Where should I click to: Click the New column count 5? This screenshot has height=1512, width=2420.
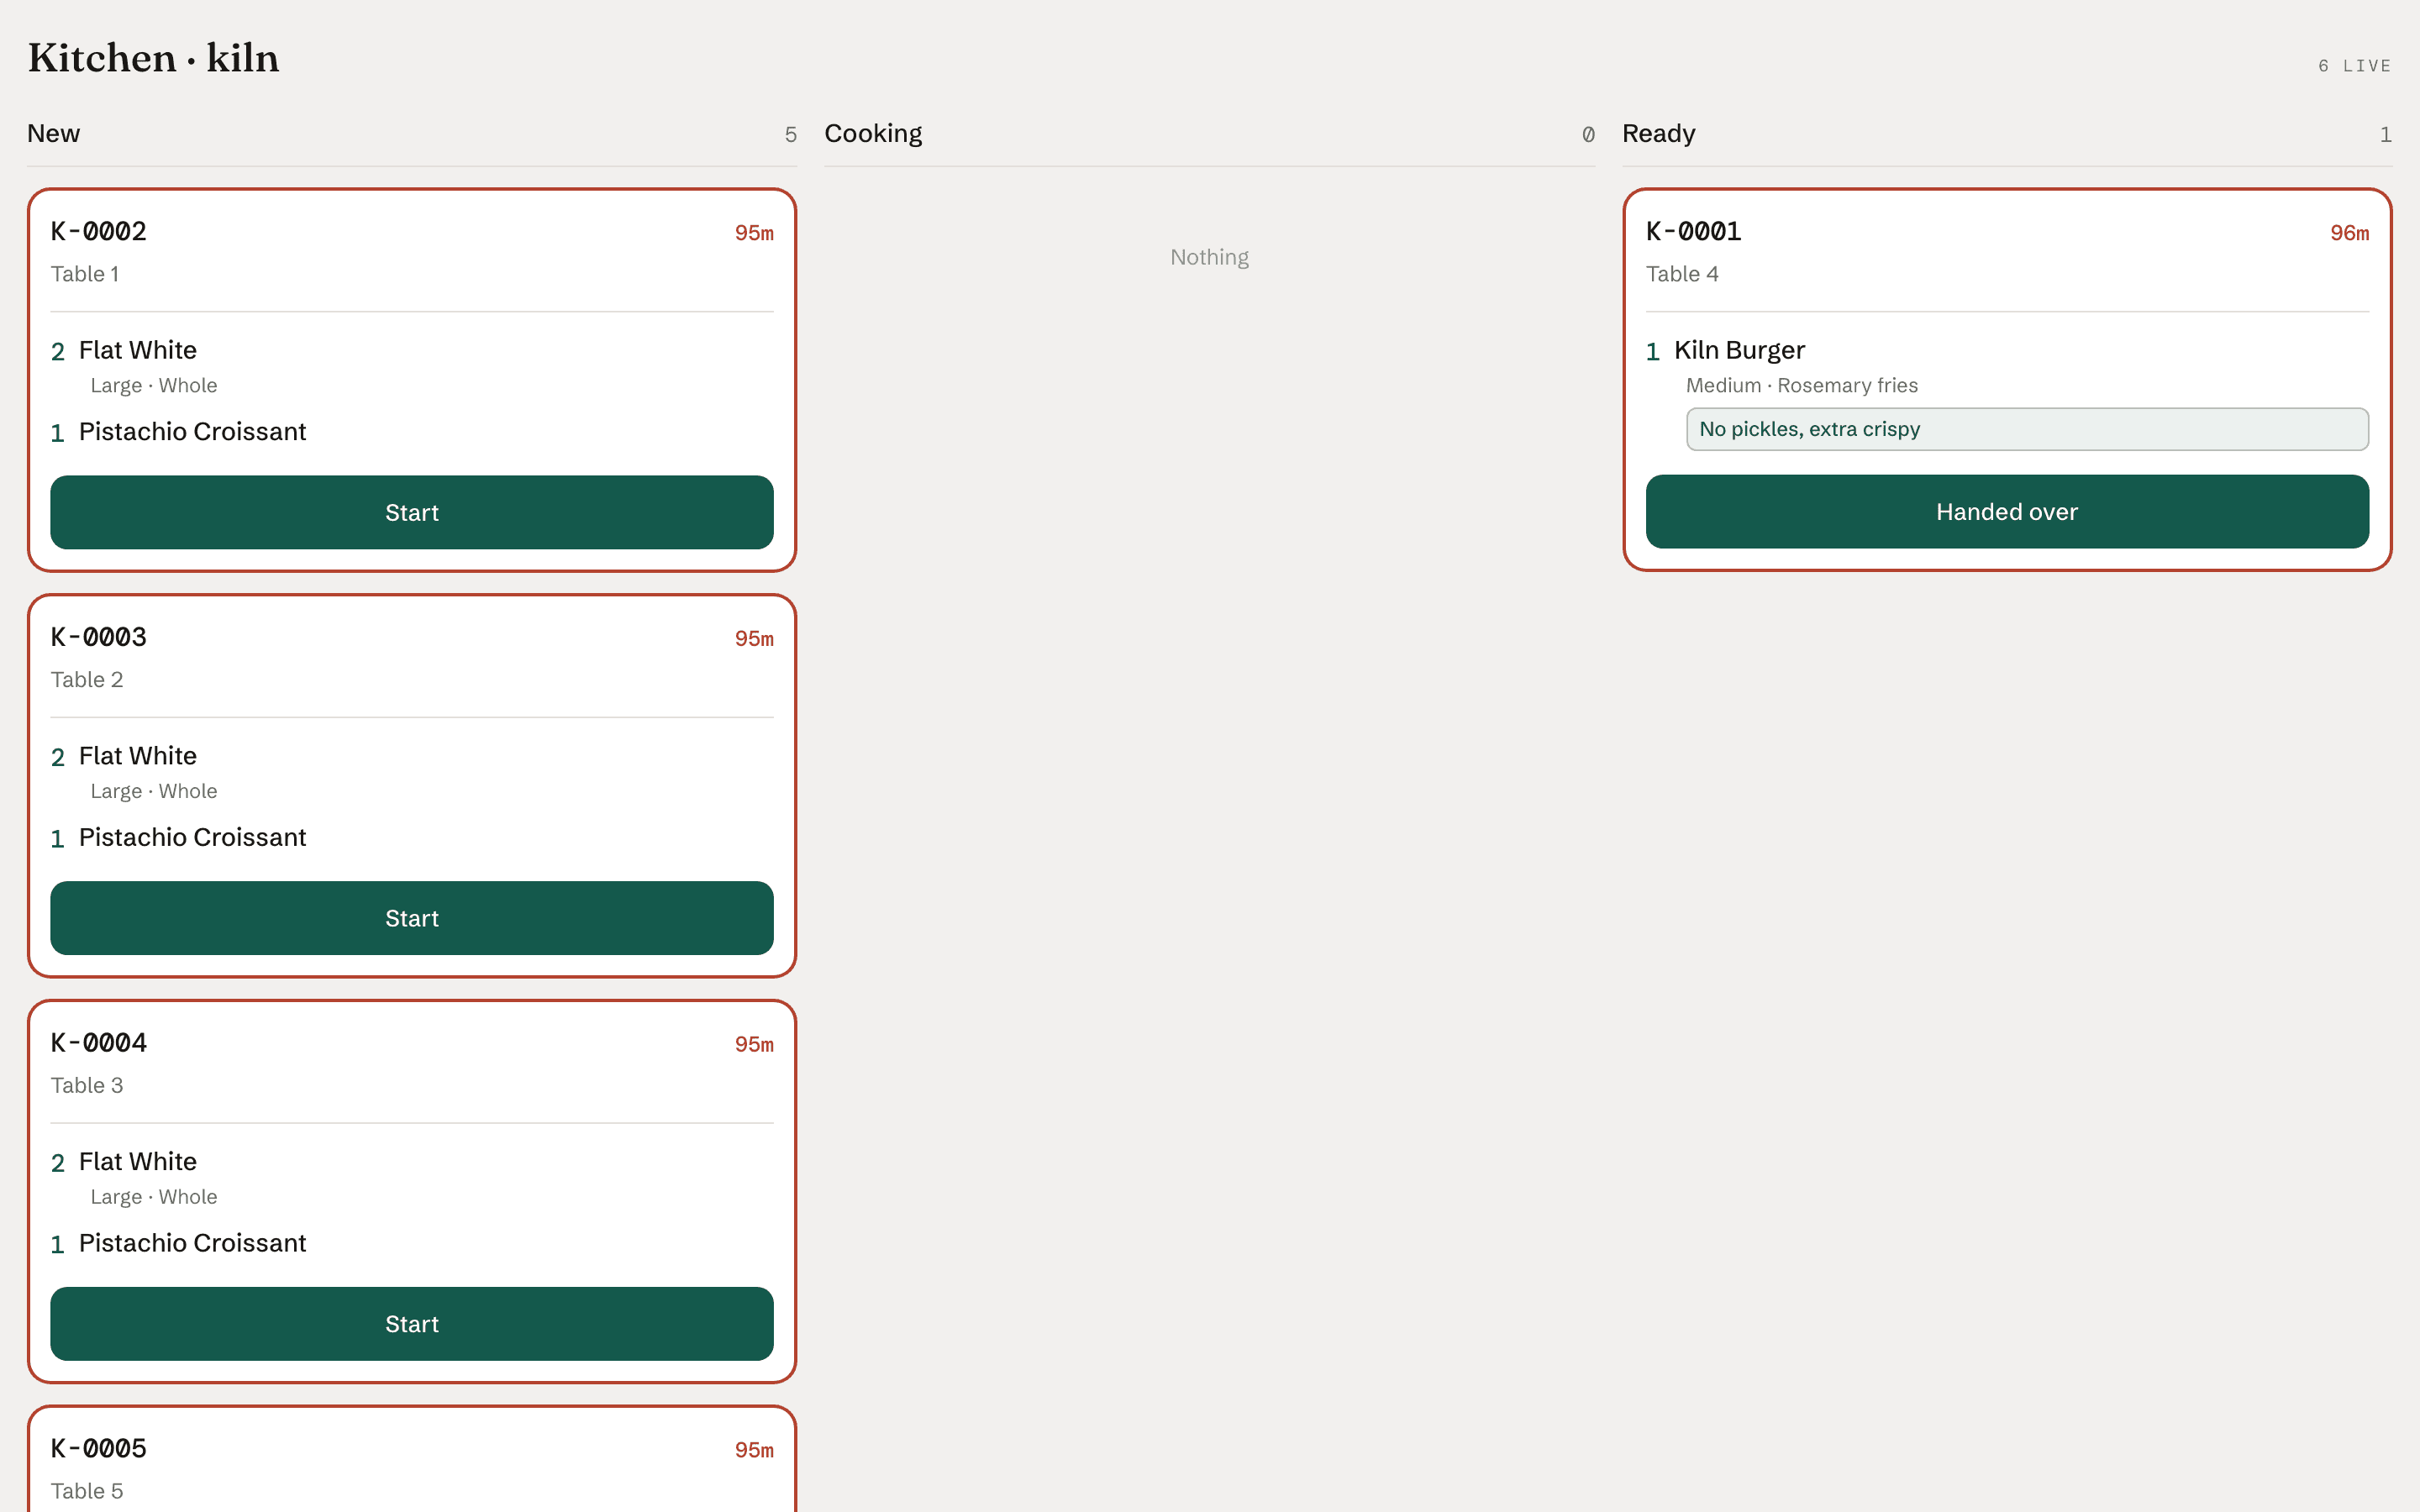coord(790,135)
